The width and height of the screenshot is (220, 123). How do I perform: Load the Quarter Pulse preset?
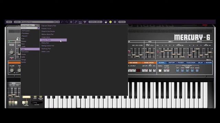pos(53,40)
